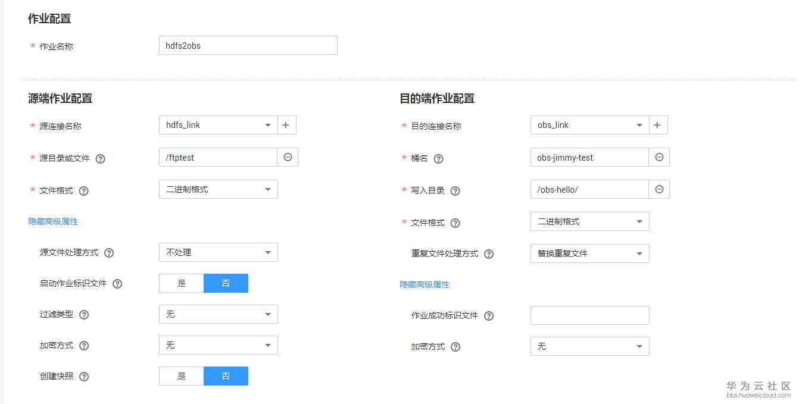Open browse icon for write directory /obs-hello/

pos(659,189)
